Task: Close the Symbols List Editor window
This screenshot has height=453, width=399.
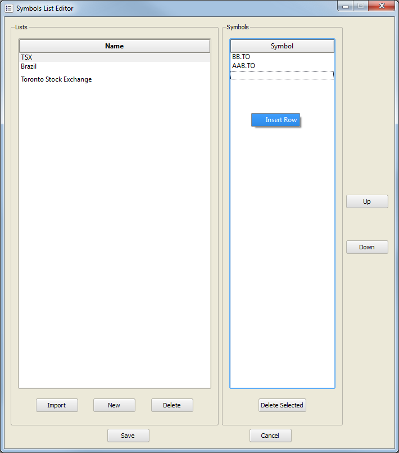Action: click(x=382, y=6)
